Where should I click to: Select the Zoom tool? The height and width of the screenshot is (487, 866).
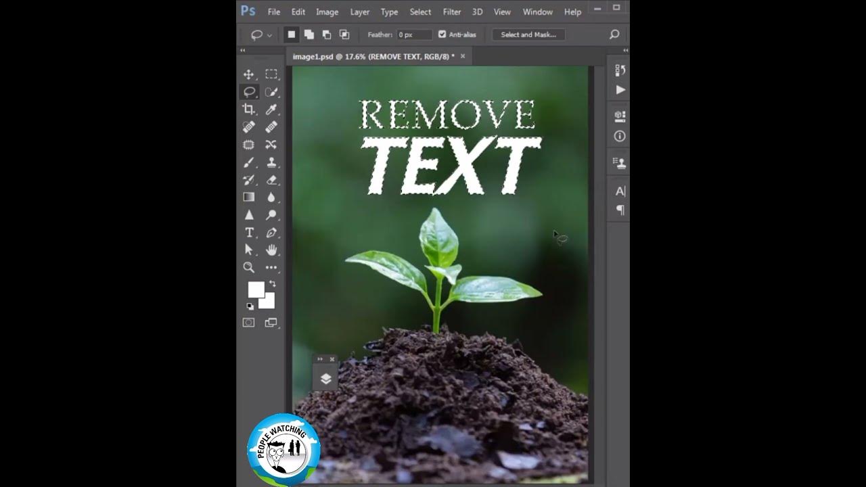[x=248, y=267]
